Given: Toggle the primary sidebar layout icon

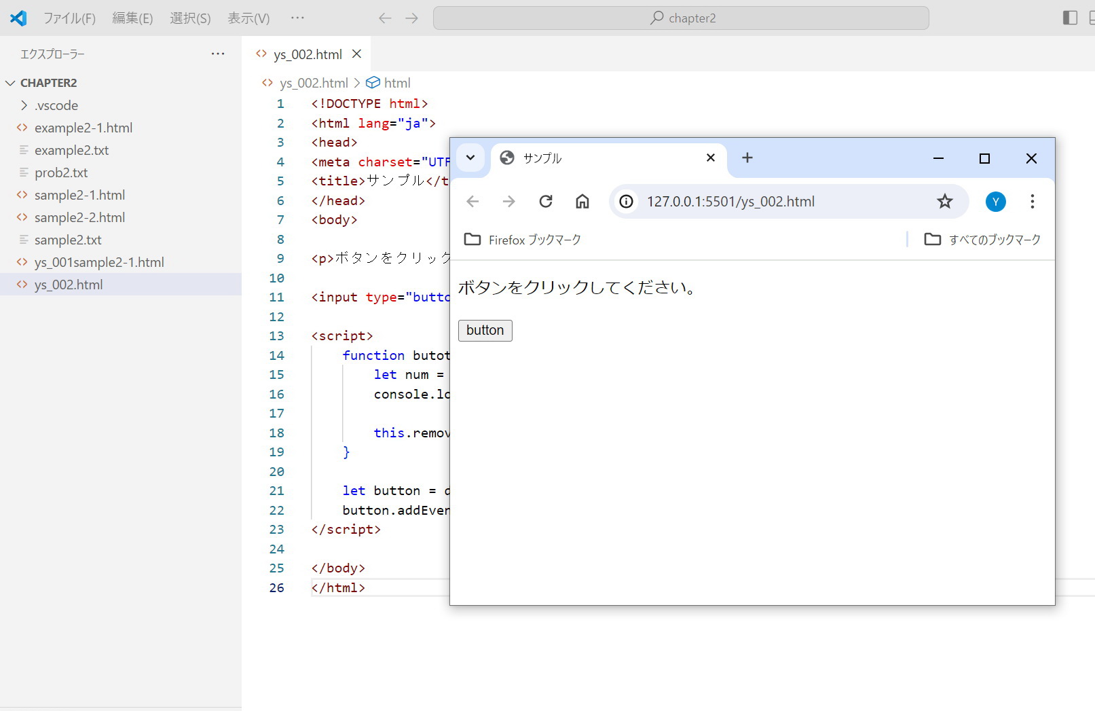Looking at the screenshot, I should (x=1070, y=18).
